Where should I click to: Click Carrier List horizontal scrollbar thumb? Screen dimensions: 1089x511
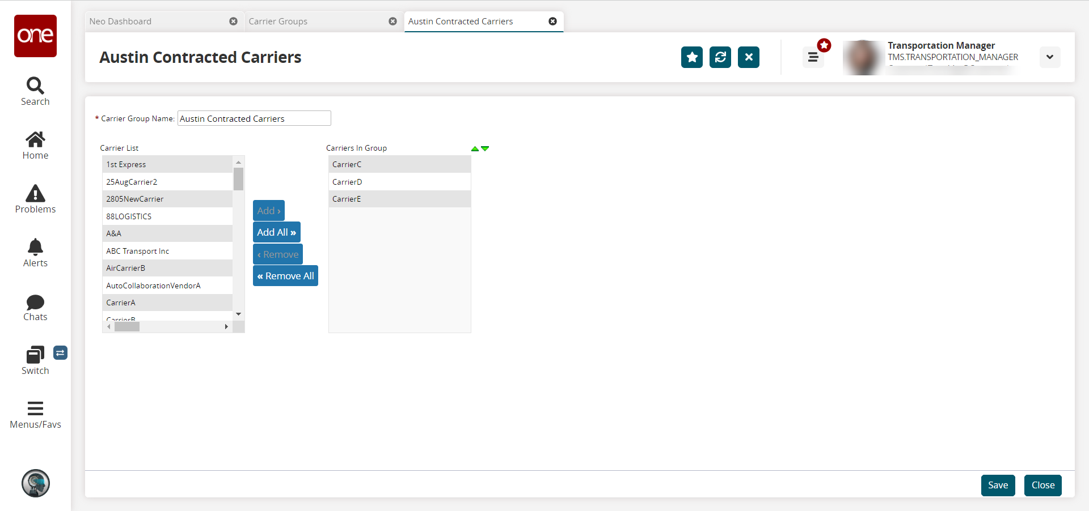(x=127, y=326)
